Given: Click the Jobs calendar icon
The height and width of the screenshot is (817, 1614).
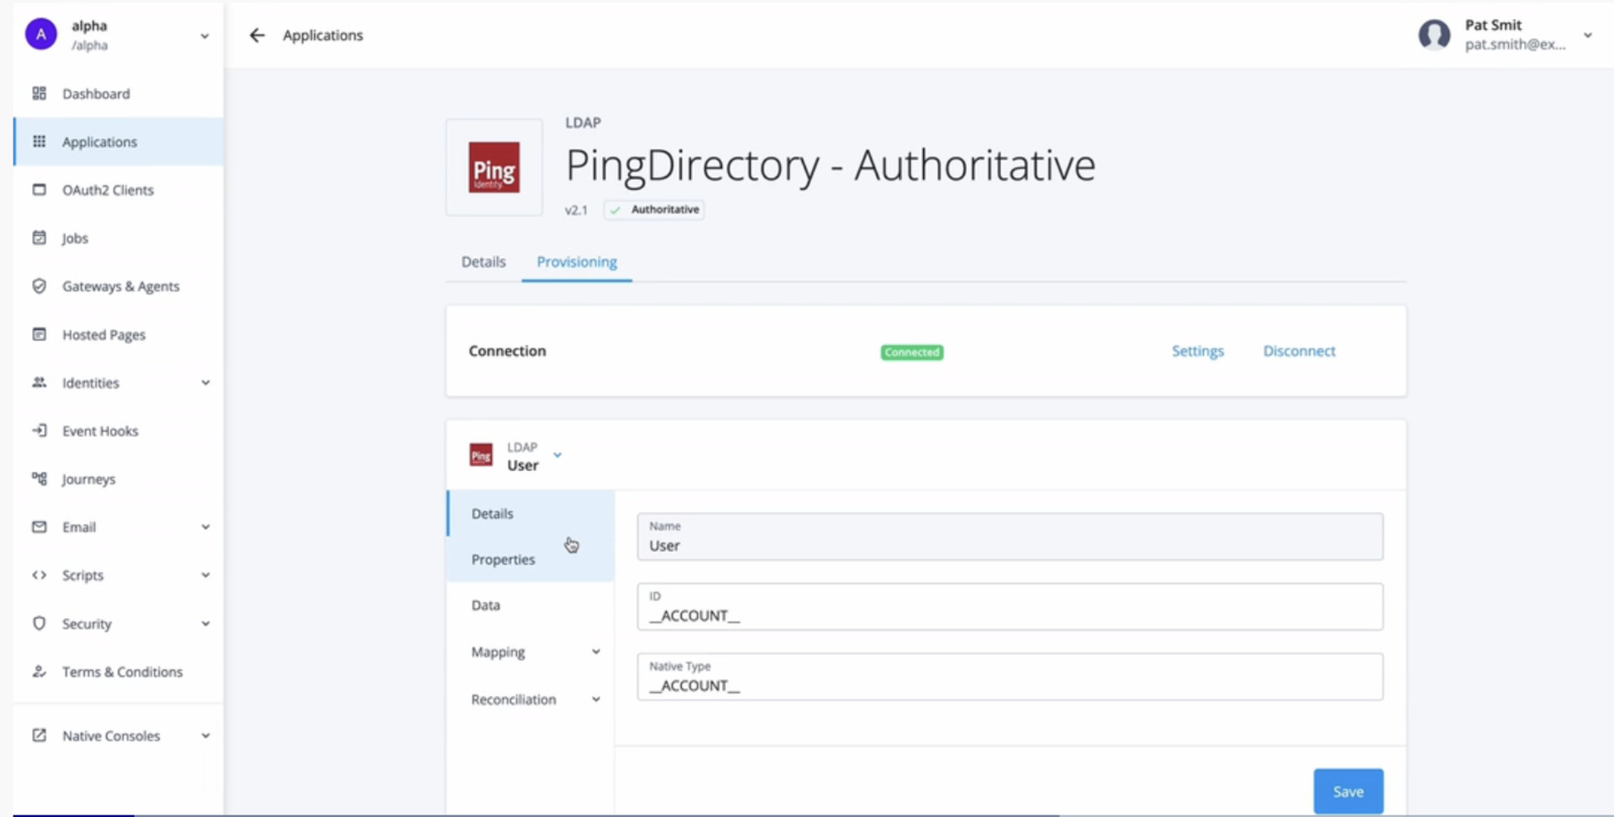Looking at the screenshot, I should point(39,238).
